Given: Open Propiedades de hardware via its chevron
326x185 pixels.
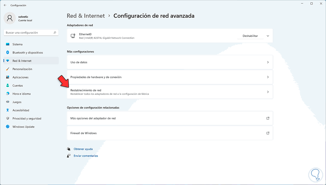Looking at the screenshot, I should point(268,77).
